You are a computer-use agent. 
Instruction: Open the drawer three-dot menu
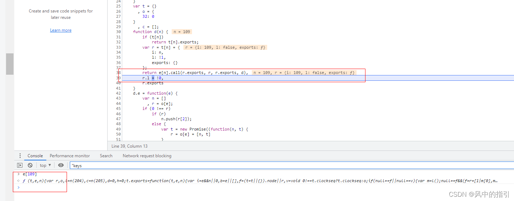(20, 156)
